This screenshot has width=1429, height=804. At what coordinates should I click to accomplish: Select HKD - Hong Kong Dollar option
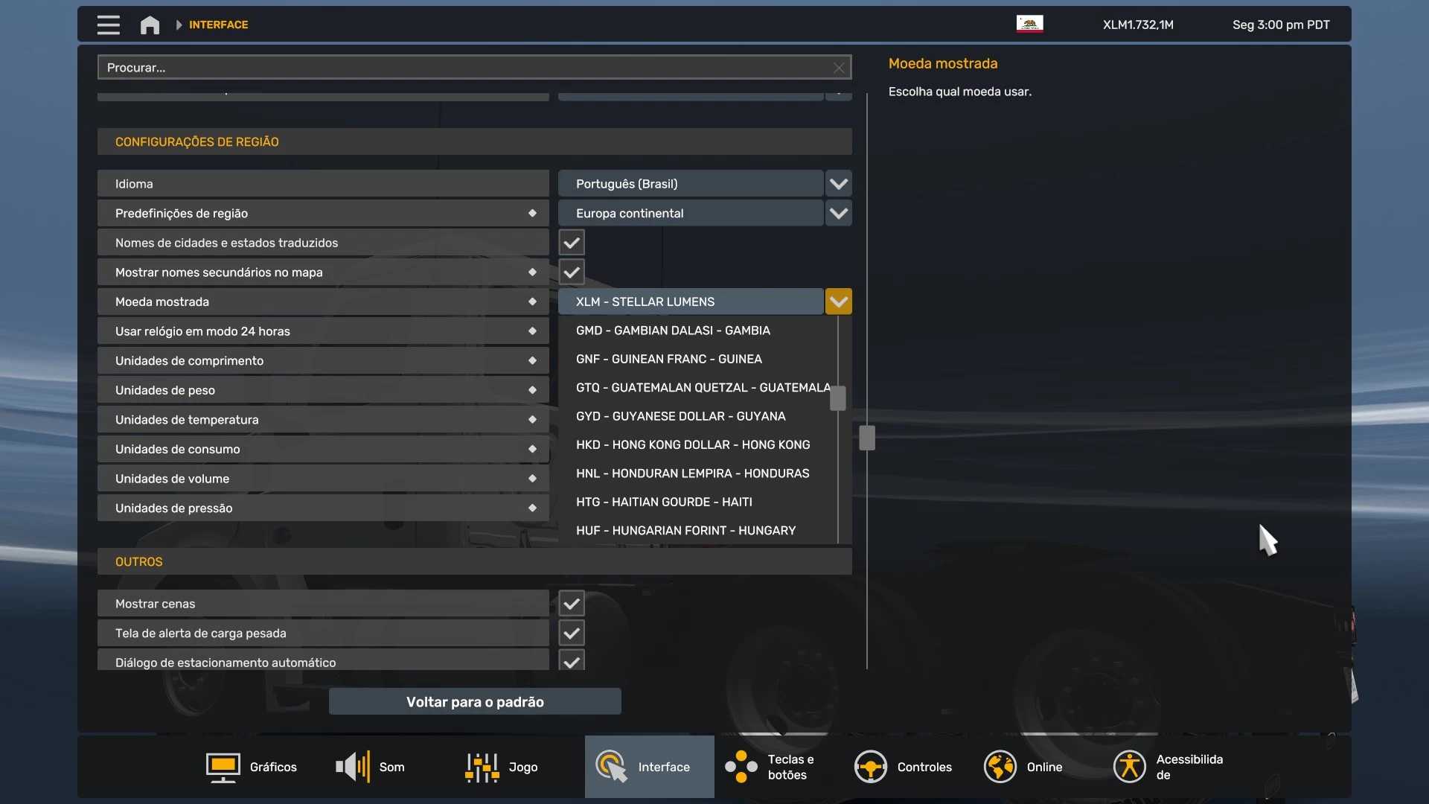tap(692, 444)
